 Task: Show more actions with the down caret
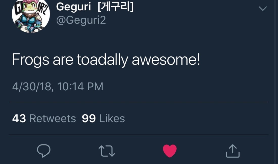pos(263,9)
